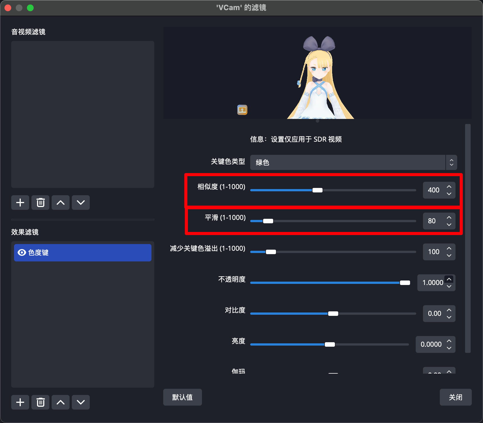Click the 不透明度 slider handle
Screen dimensions: 483x423
tap(405, 283)
